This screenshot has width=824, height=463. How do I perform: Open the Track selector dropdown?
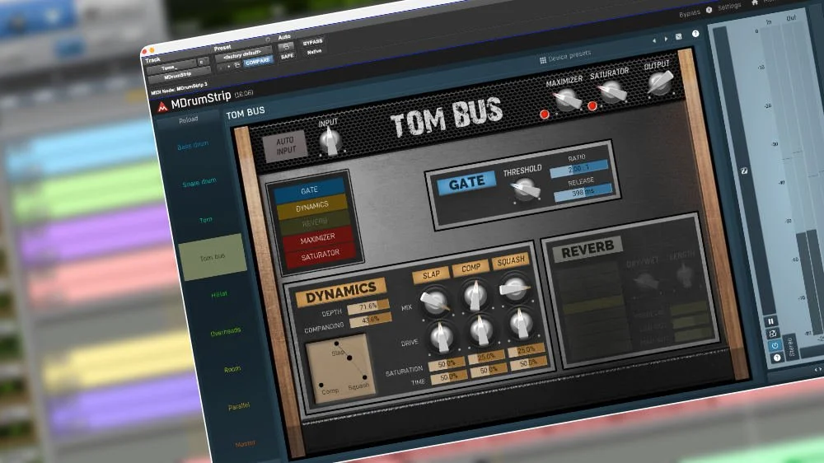coord(171,68)
